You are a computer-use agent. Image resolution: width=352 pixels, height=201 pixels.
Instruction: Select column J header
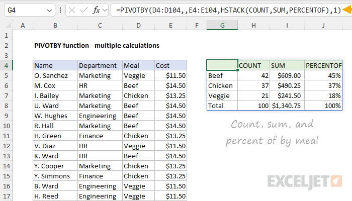point(323,25)
